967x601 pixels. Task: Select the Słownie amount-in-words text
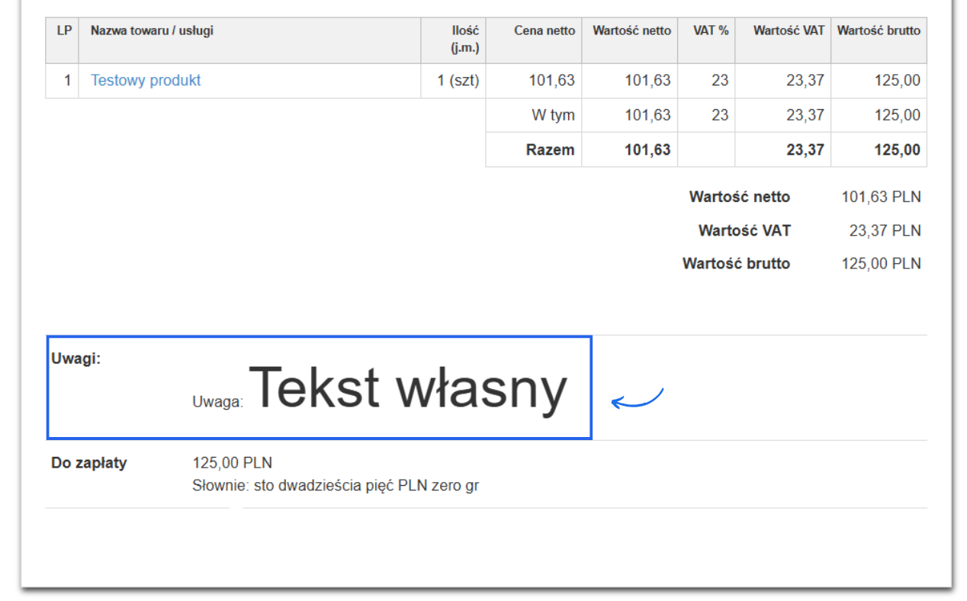pyautogui.click(x=336, y=485)
